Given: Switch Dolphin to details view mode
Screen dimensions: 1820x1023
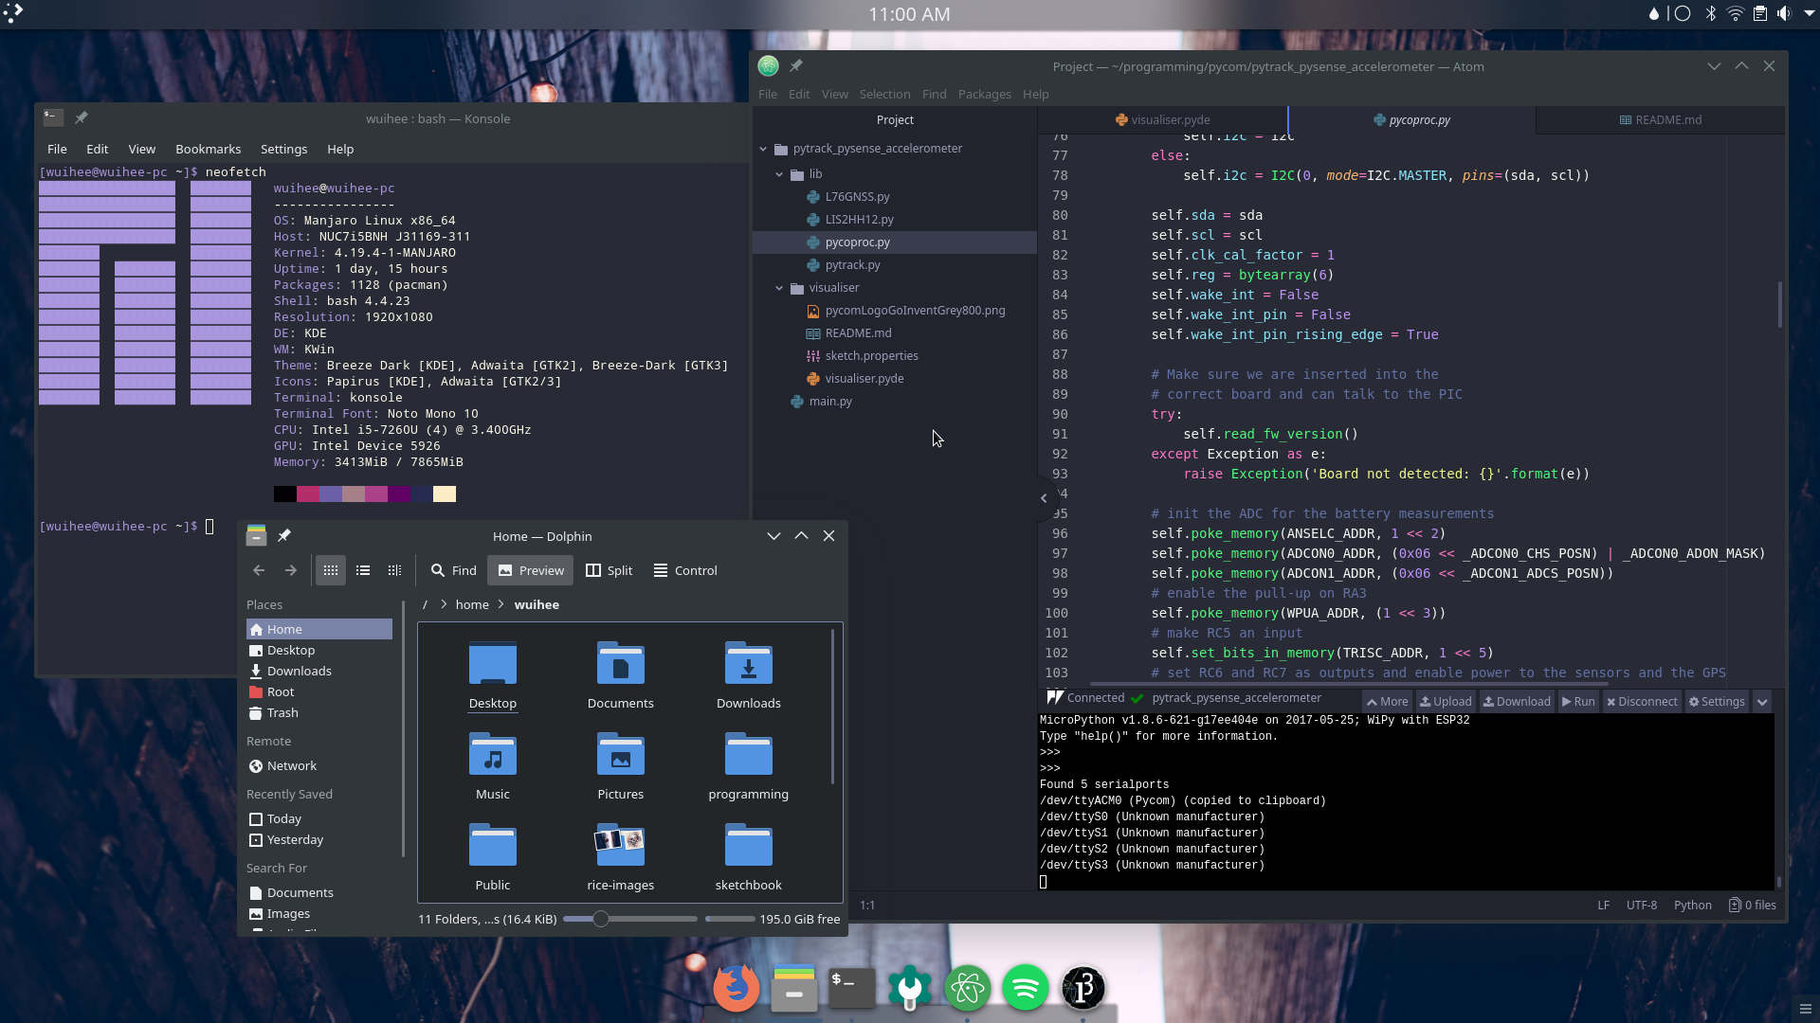Looking at the screenshot, I should (x=394, y=570).
